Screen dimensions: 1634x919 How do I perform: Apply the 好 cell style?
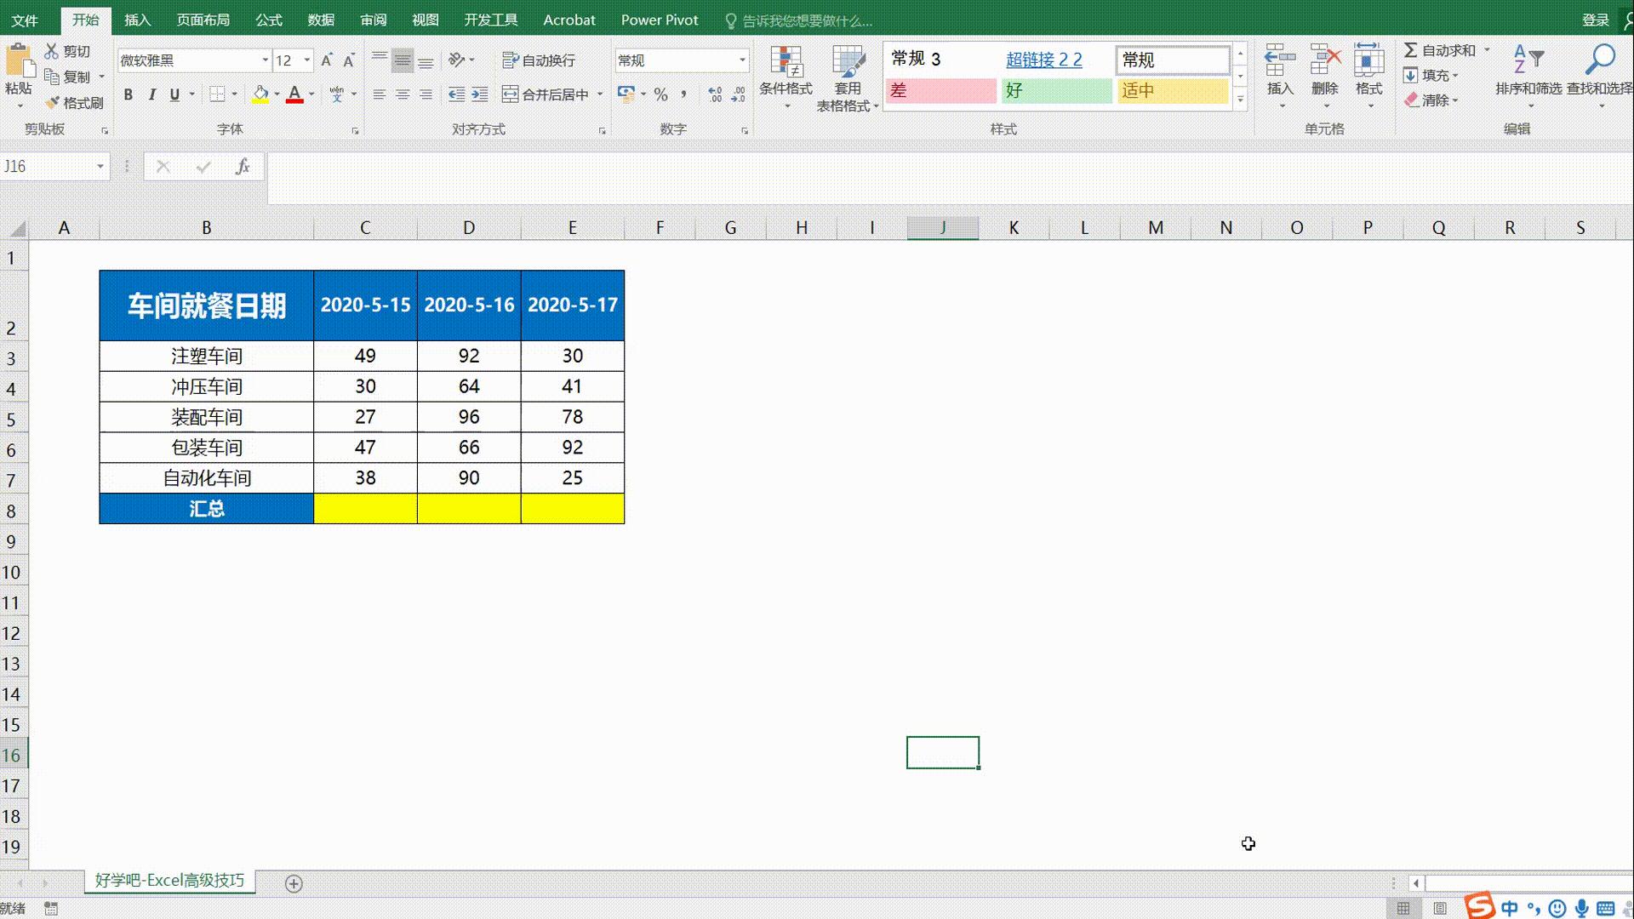(1055, 90)
